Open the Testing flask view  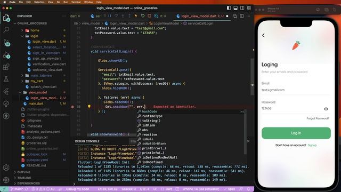click(6, 79)
